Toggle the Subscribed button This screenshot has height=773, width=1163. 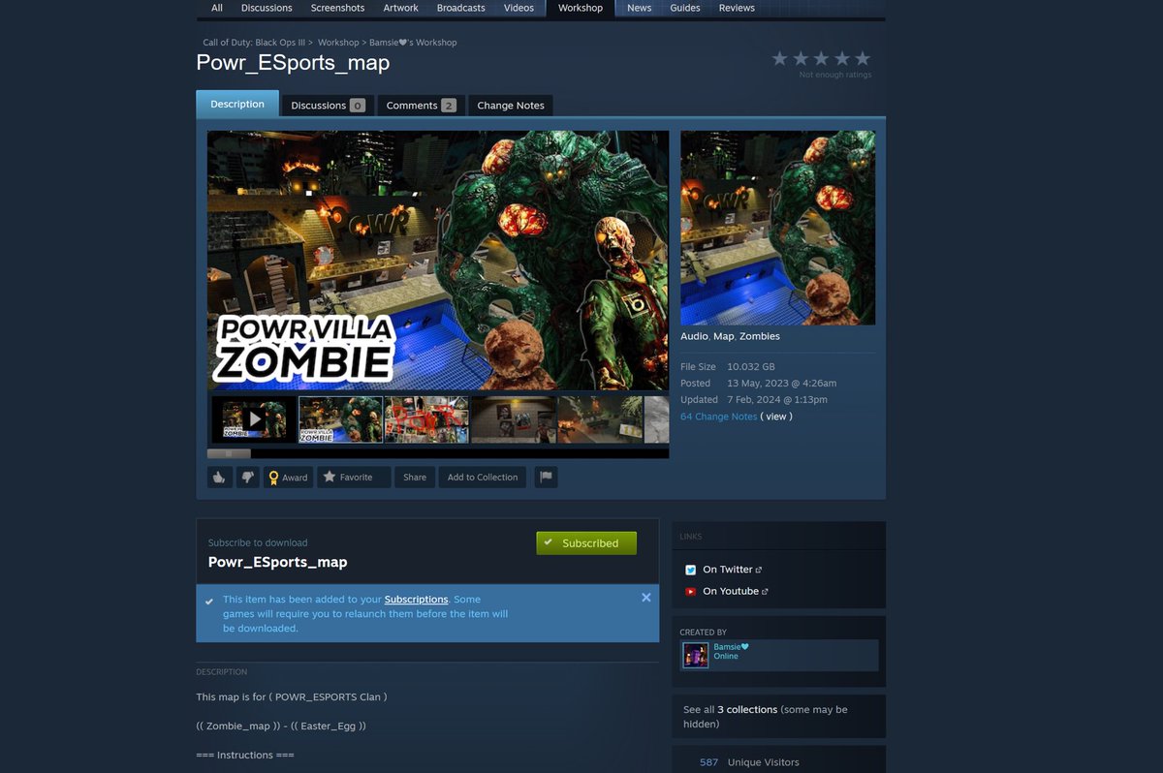(586, 543)
